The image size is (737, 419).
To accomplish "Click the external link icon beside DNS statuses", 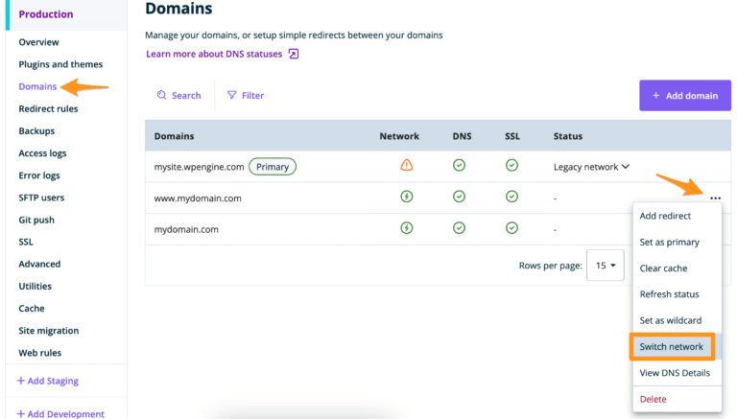I will coord(294,55).
